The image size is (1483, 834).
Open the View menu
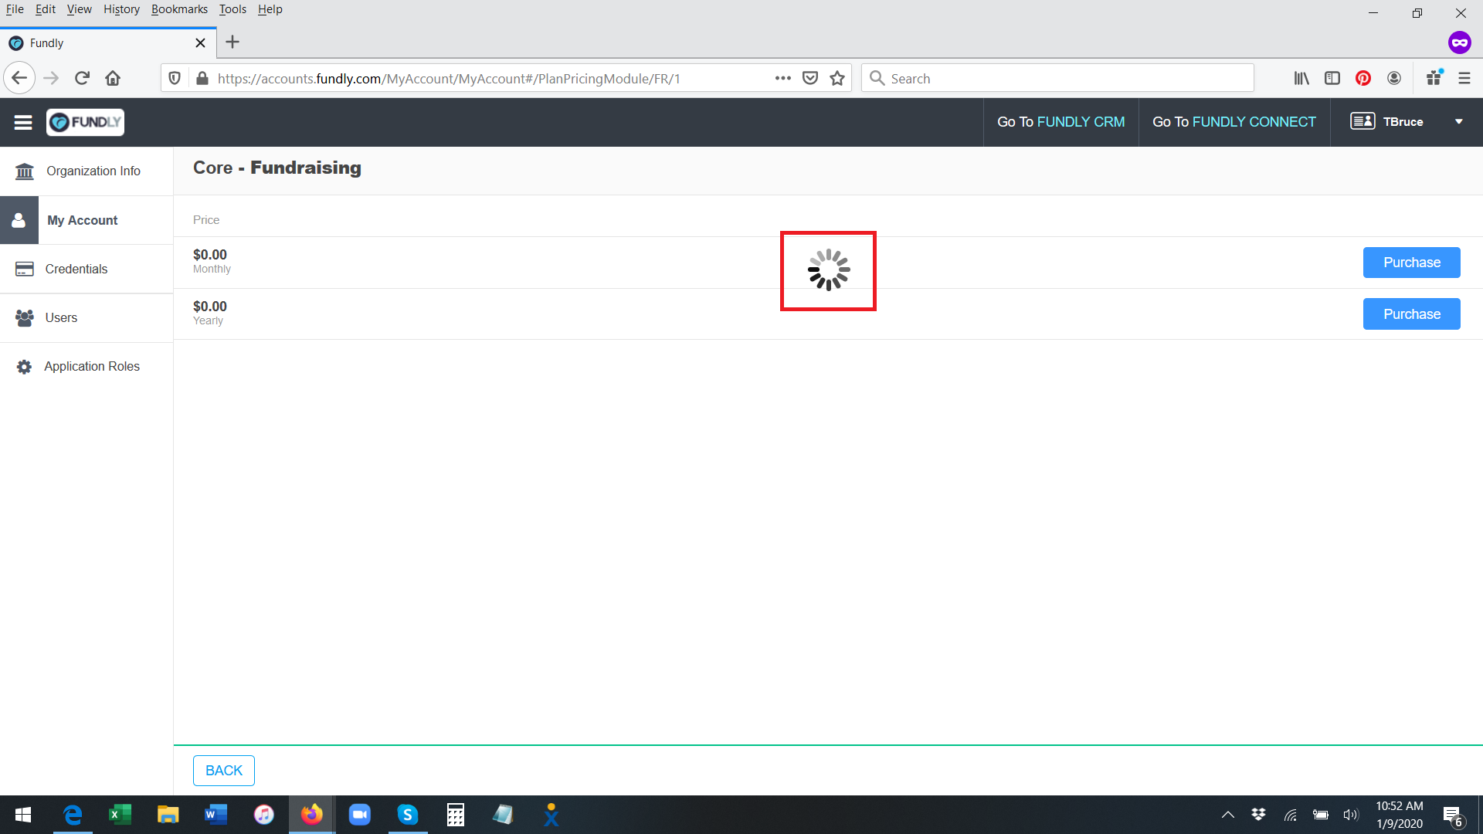tap(79, 9)
